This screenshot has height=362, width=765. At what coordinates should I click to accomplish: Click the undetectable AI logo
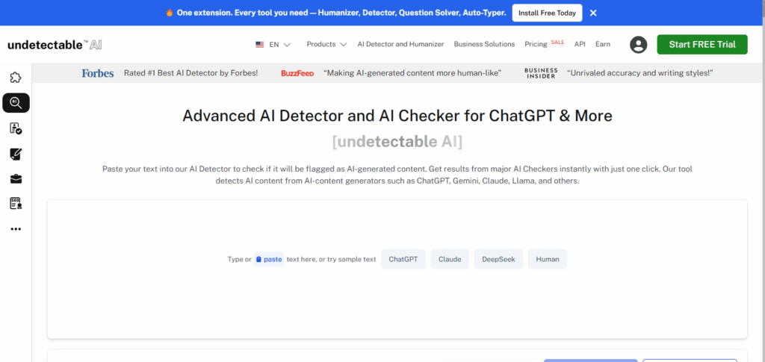coord(55,45)
